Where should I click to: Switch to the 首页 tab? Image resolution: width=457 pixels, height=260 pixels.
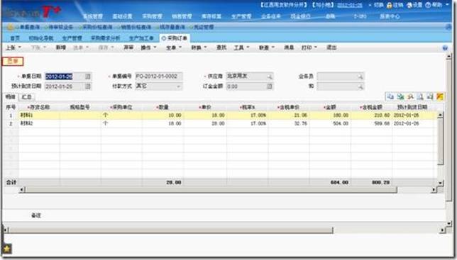(x=15, y=38)
